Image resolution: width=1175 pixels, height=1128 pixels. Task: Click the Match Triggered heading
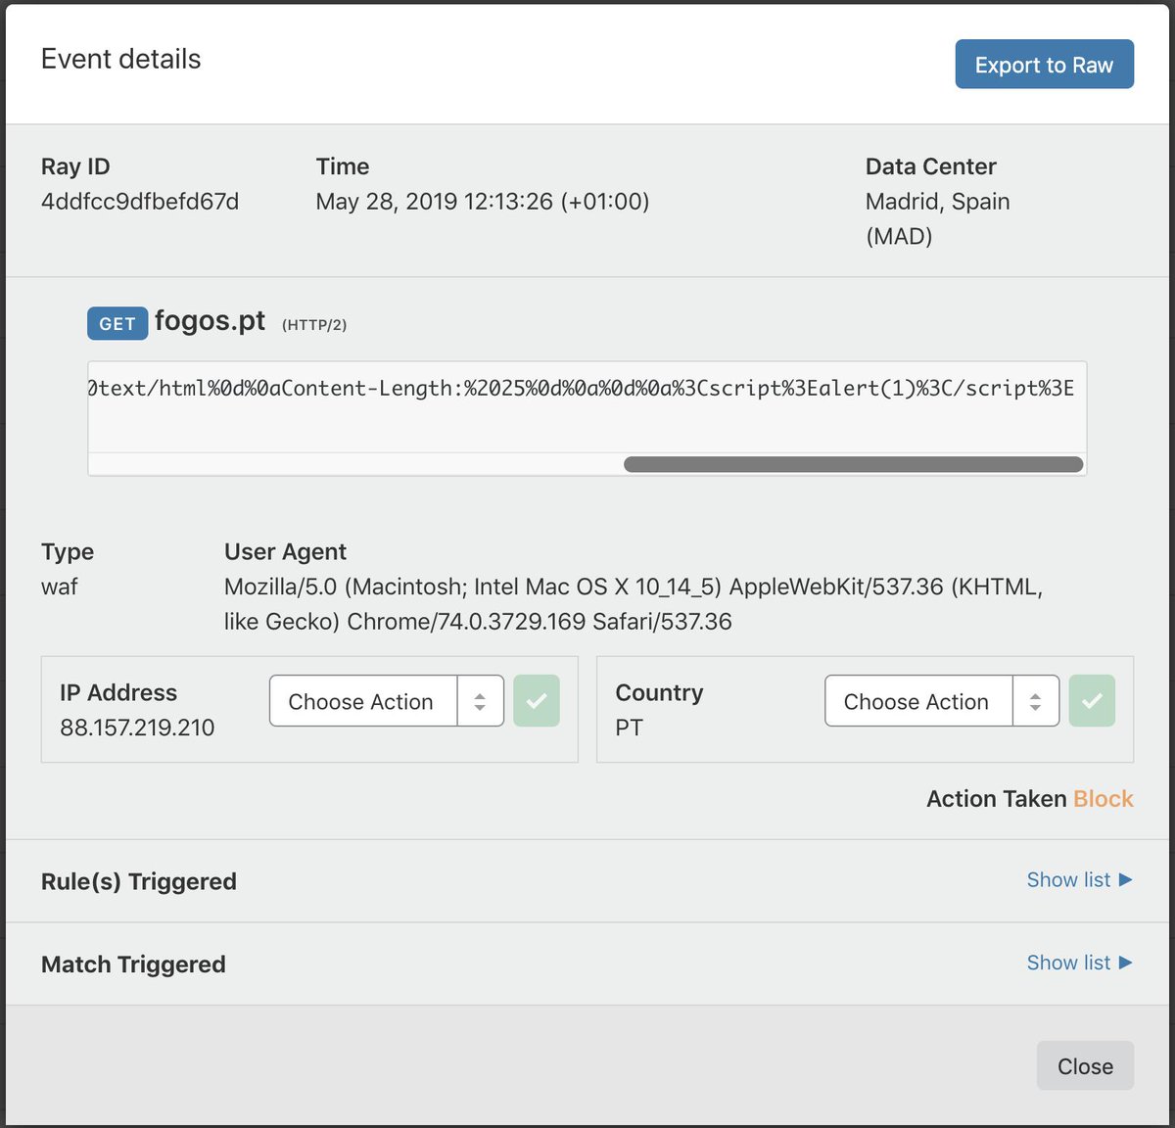click(x=133, y=964)
